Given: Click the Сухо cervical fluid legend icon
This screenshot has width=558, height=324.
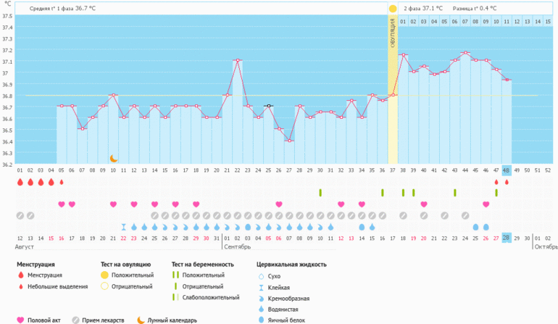Looking at the screenshot, I should click(261, 276).
